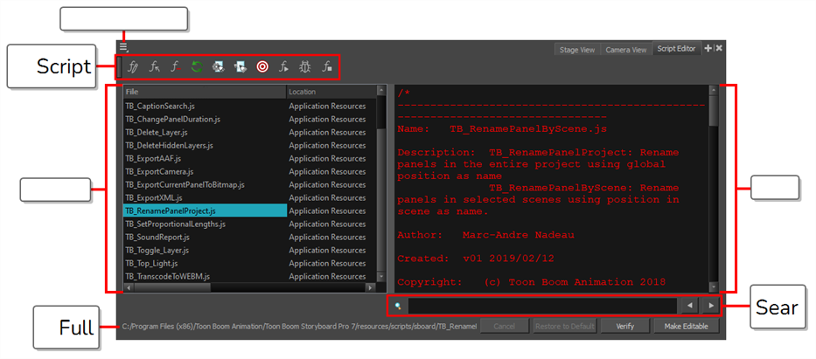Go to the previous search result arrow
Viewport: 816px width, 359px height.
click(689, 306)
